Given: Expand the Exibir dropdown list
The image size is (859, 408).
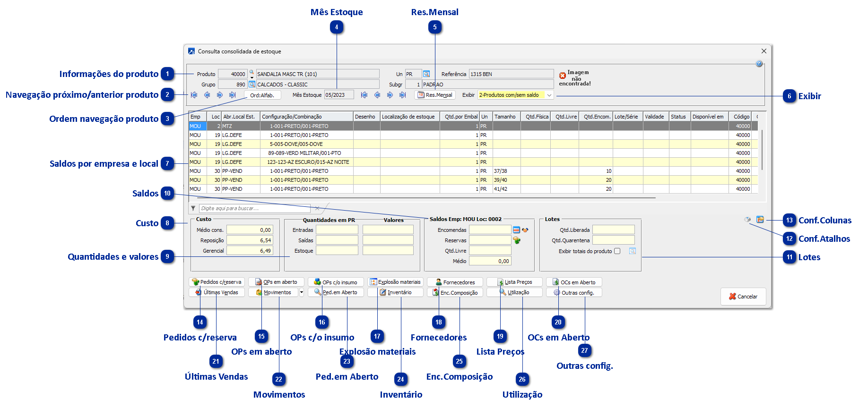Looking at the screenshot, I should [549, 95].
